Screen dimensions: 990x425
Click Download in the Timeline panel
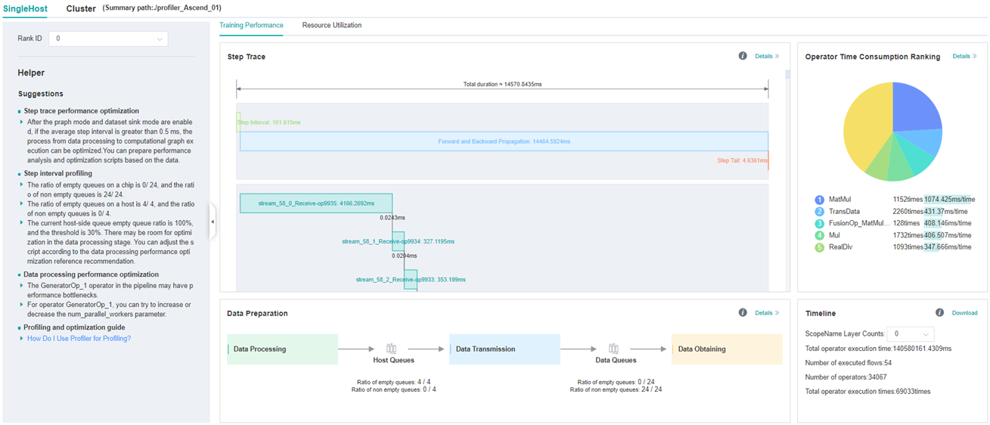(x=964, y=312)
